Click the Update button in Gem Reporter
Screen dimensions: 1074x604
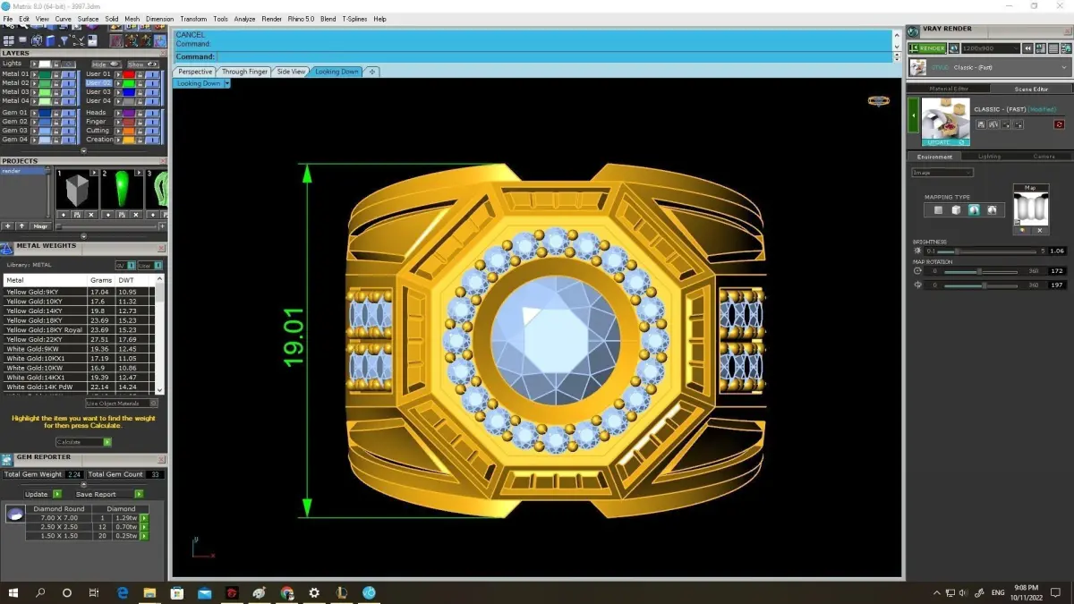[43, 494]
